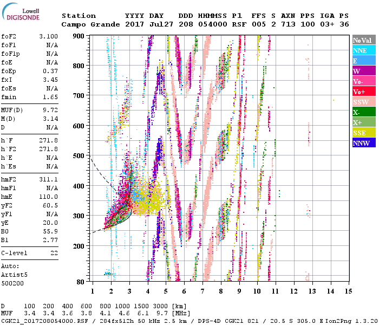Select the Vo- legend entry
Image resolution: width=379 pixels, height=325 pixels.
tap(363, 81)
